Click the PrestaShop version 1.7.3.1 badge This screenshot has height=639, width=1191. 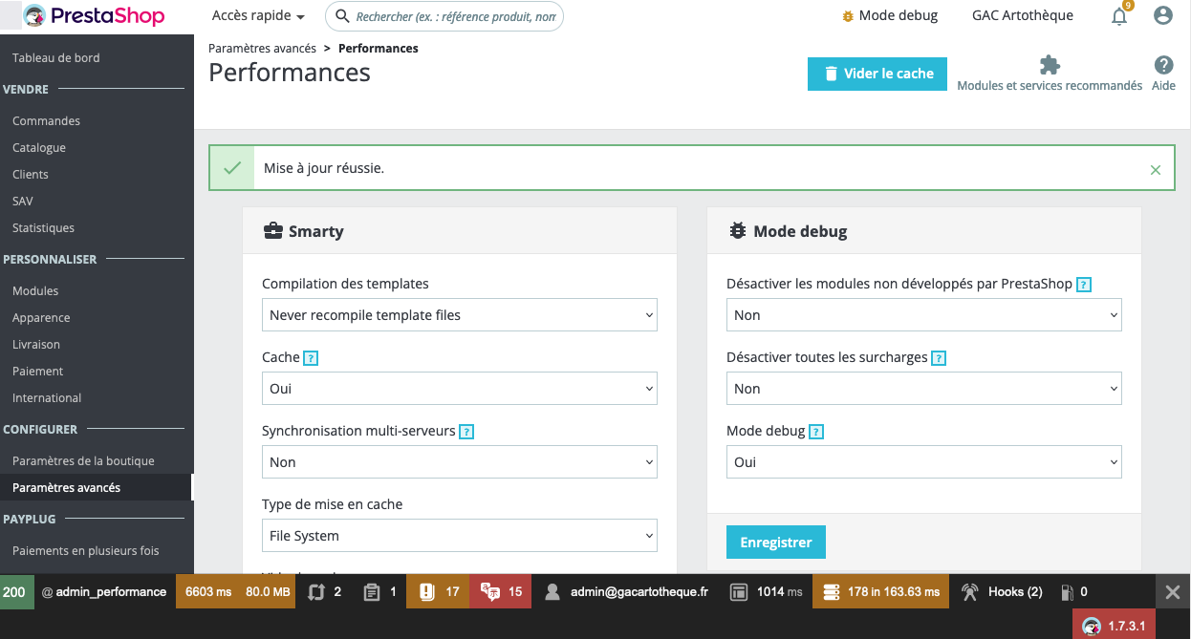(x=1115, y=626)
